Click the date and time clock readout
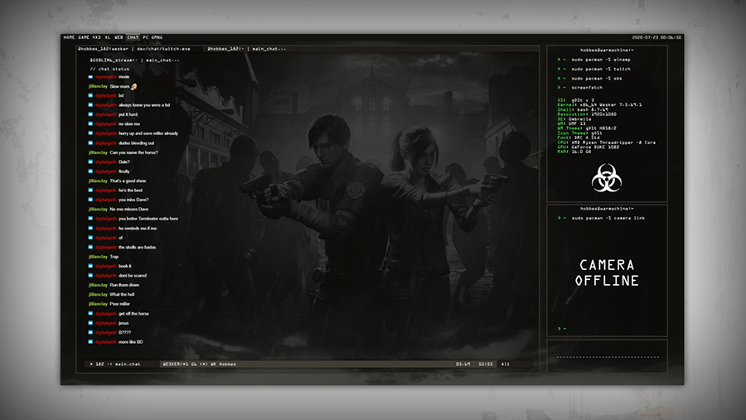 [x=656, y=37]
